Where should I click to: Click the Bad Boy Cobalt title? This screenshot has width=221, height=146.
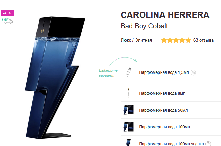144,26
